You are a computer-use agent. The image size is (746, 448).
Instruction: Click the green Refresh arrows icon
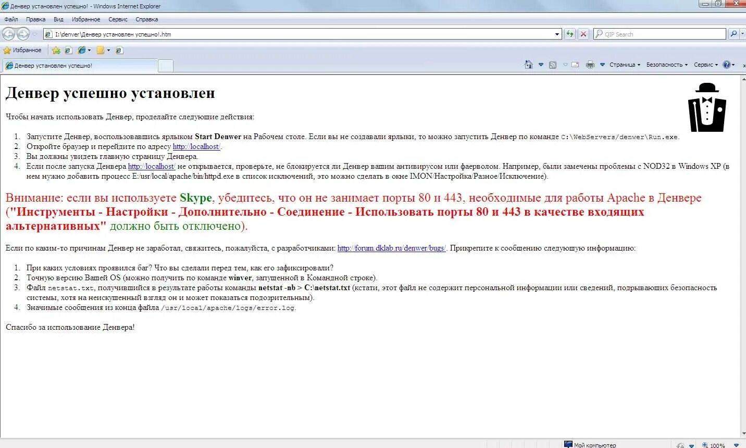[x=569, y=34]
